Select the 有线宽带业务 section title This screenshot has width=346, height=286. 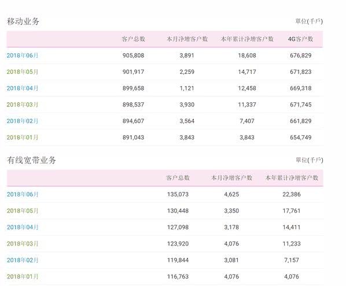click(x=31, y=160)
